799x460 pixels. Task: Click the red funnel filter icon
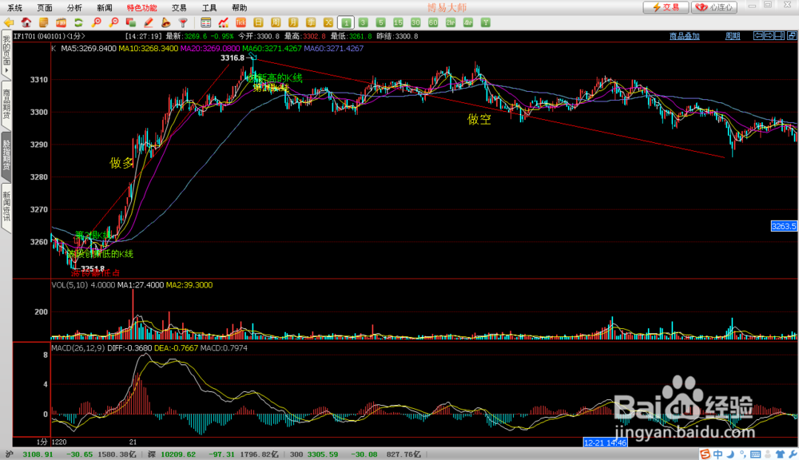tap(183, 22)
